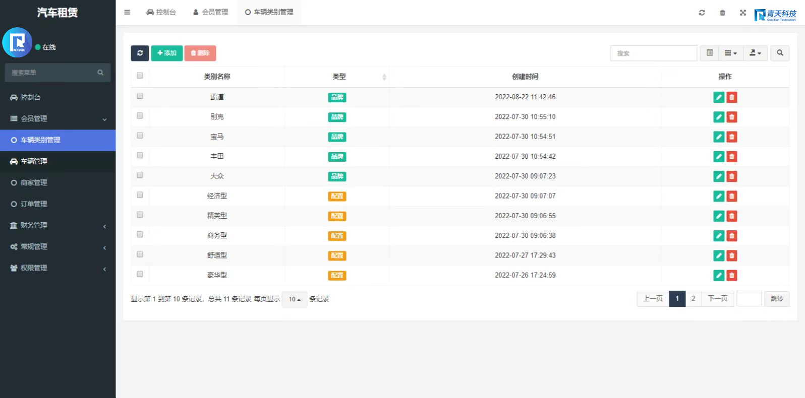Focus the page jump number input
805x398 pixels.
749,299
